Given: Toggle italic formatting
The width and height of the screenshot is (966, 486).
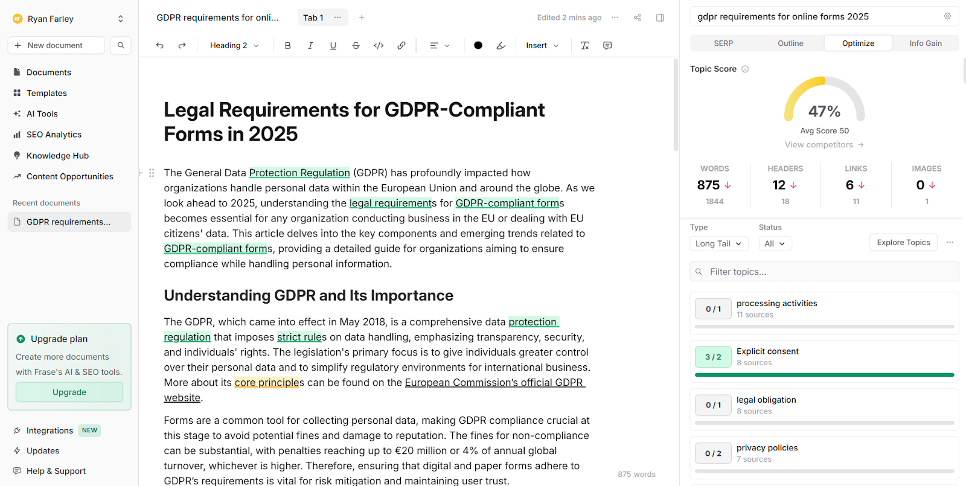Looking at the screenshot, I should coord(310,45).
